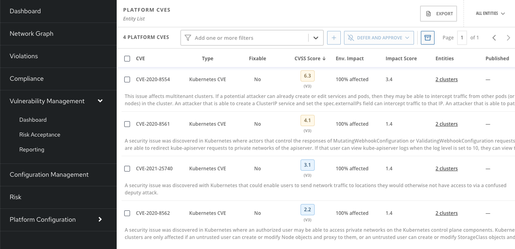Screen dimensions: 515x249
Task: Select Compliance in the sidebar
Action: click(x=27, y=79)
